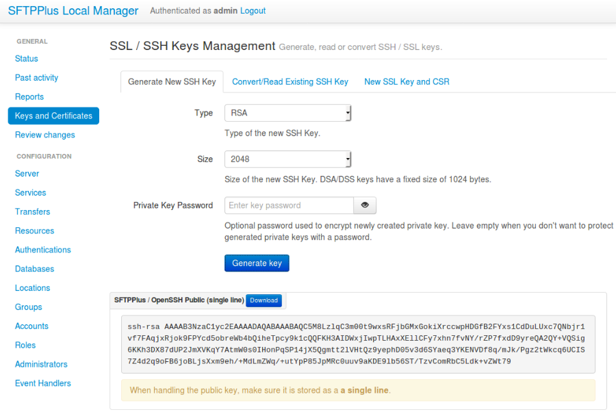Configure Server settings
Viewport: 616px width, 416px height.
[x=27, y=173]
